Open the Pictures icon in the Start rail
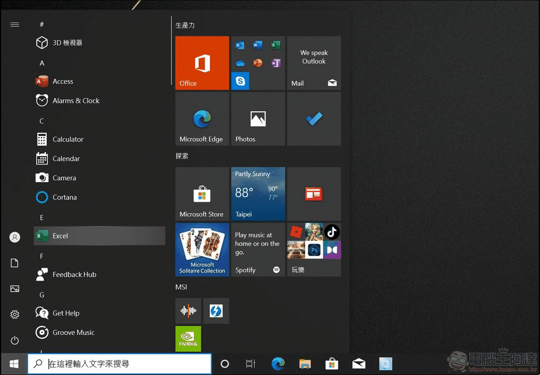Image resolution: width=540 pixels, height=375 pixels. coord(15,289)
